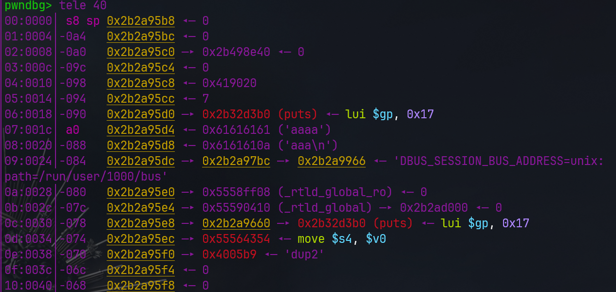Image resolution: width=616 pixels, height=292 pixels.
Task: Select the pointer value 0x2b498e40
Action: coord(236,52)
